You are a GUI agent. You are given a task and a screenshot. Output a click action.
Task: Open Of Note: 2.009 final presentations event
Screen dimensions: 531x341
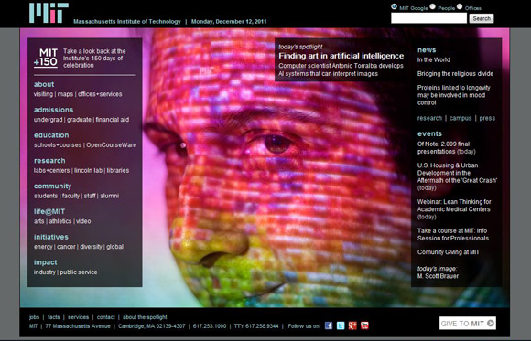pyautogui.click(x=447, y=147)
